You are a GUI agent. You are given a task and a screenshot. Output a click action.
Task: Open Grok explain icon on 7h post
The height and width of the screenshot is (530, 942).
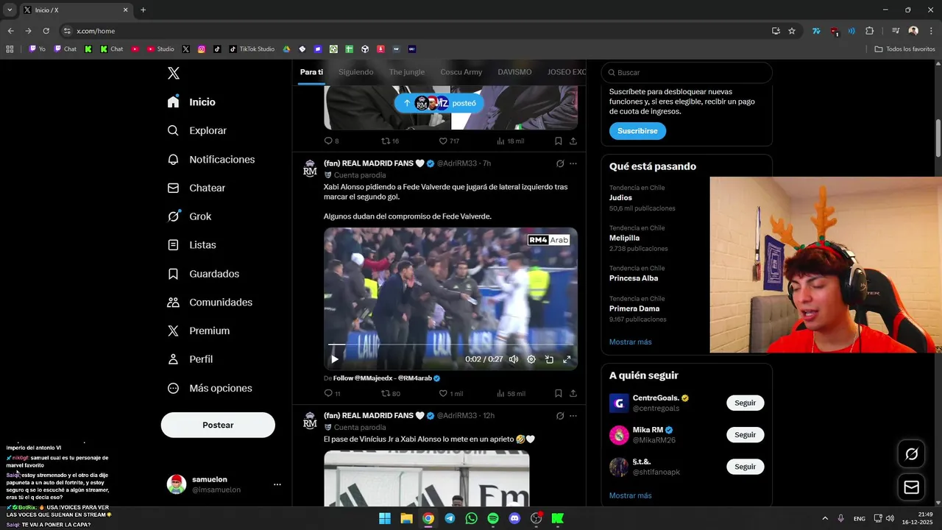[x=560, y=163]
